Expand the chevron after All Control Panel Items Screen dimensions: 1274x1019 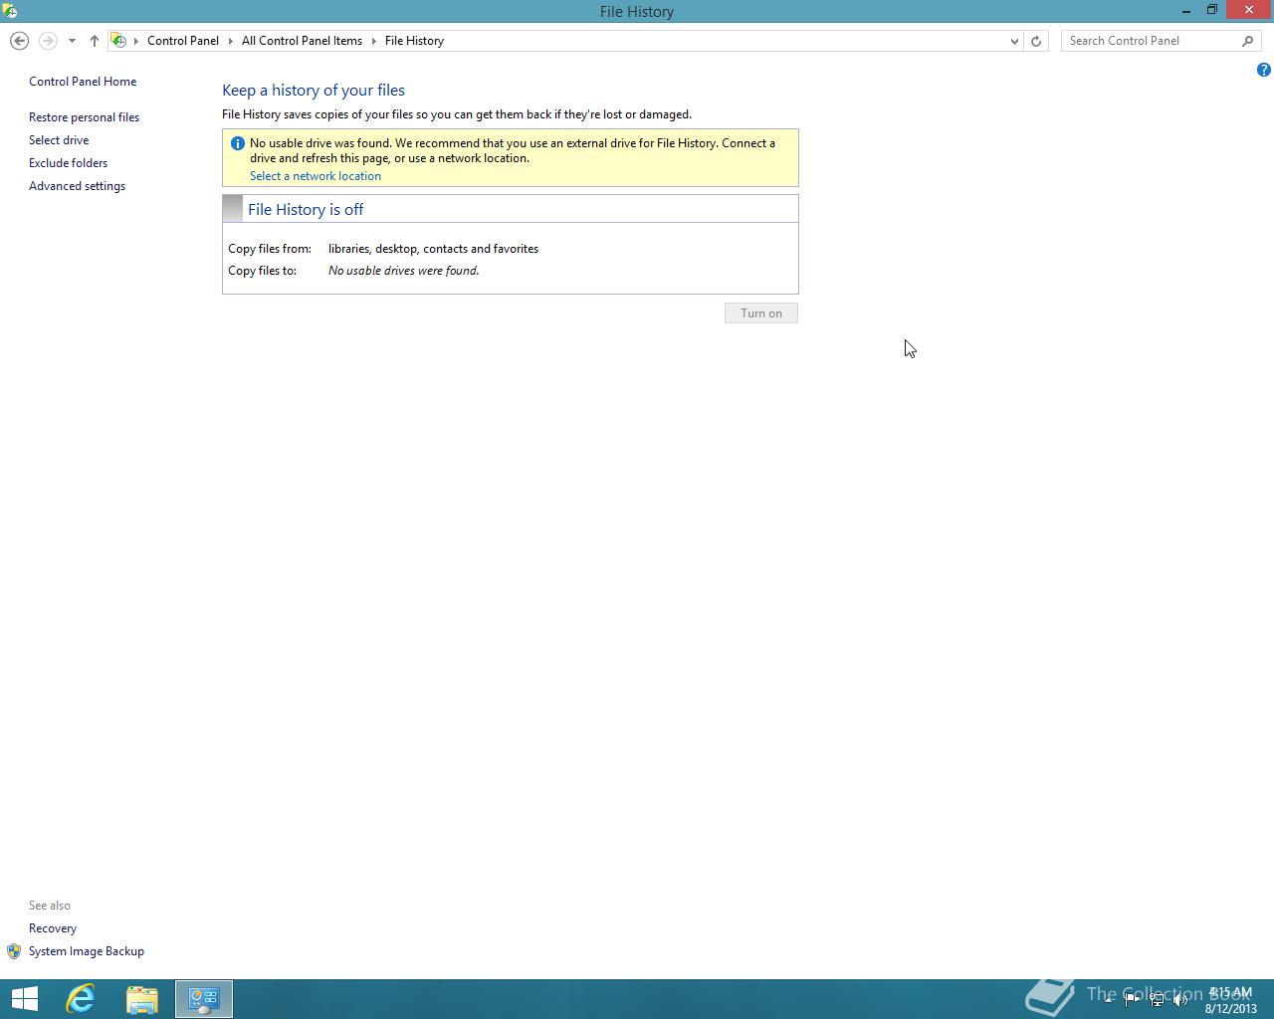click(x=374, y=41)
